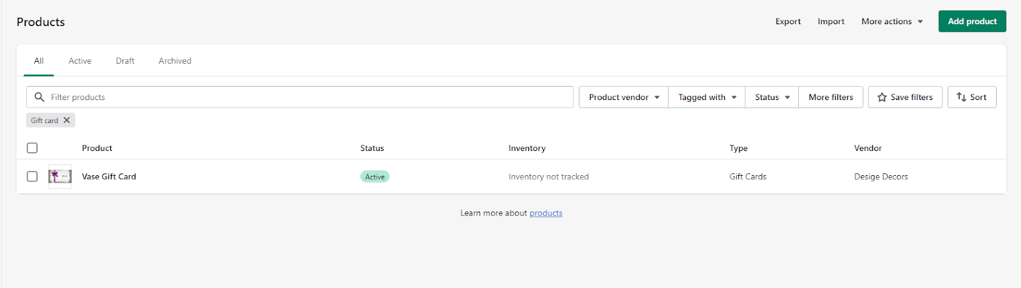Click the search magnifier icon
The image size is (1021, 288).
point(40,97)
